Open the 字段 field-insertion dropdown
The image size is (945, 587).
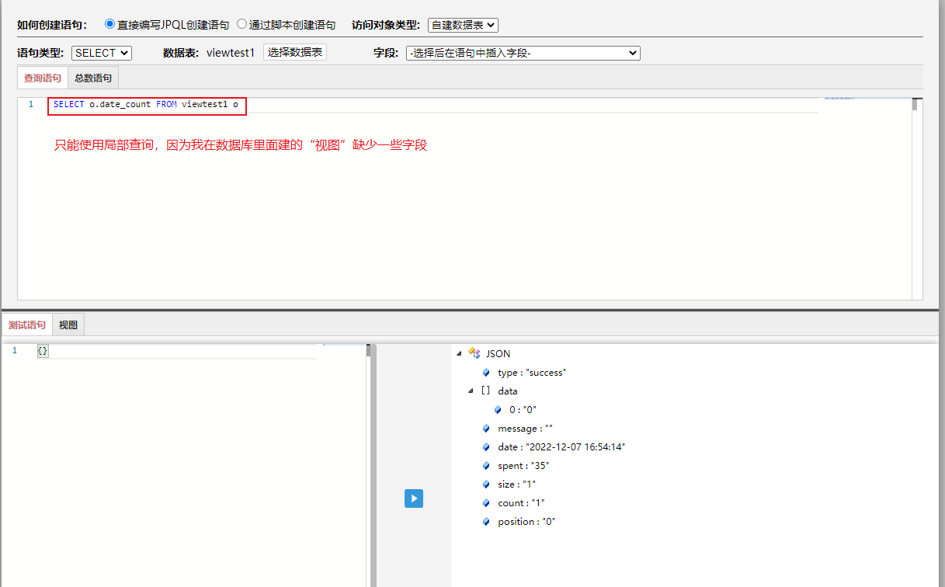click(x=523, y=53)
